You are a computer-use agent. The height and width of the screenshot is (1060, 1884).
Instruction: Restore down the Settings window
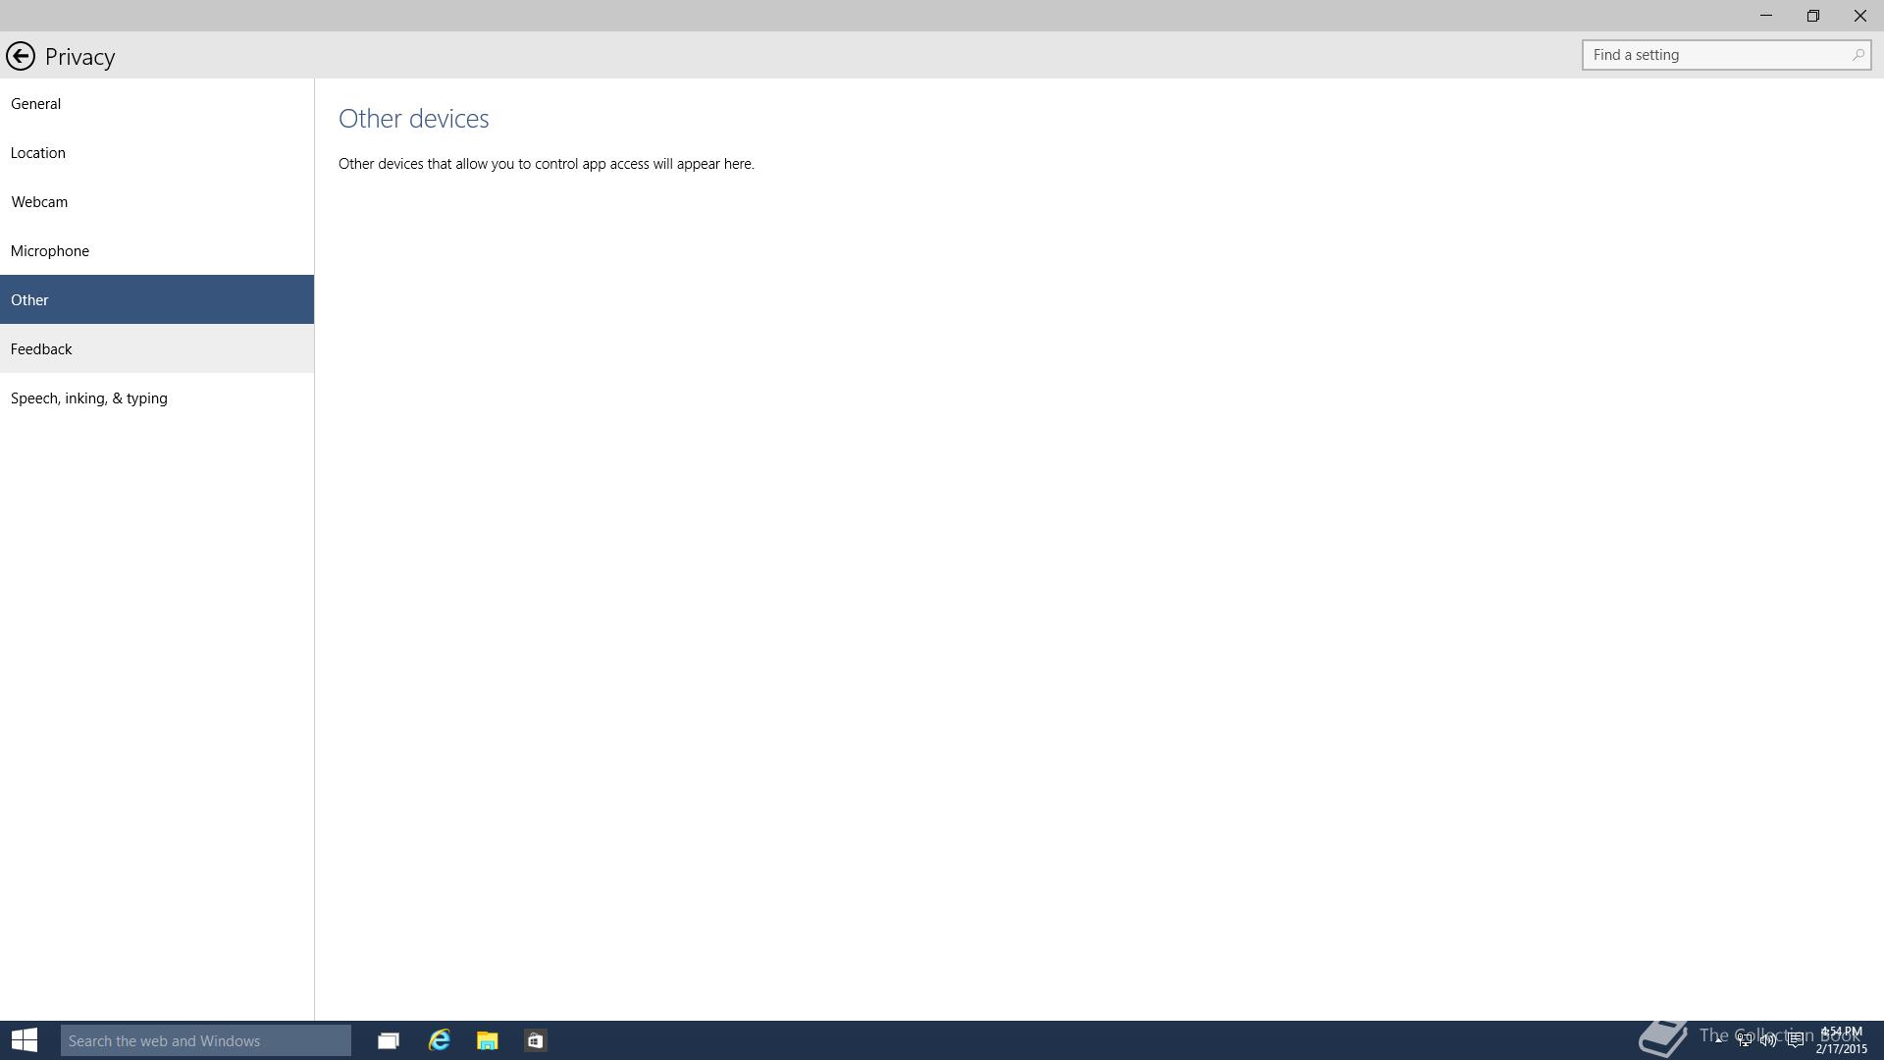click(x=1813, y=16)
